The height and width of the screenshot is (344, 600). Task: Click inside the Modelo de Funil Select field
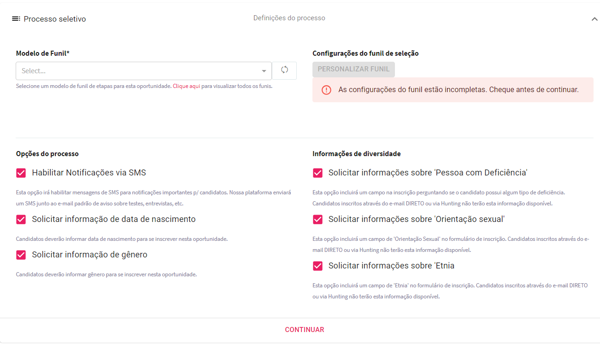[138, 71]
